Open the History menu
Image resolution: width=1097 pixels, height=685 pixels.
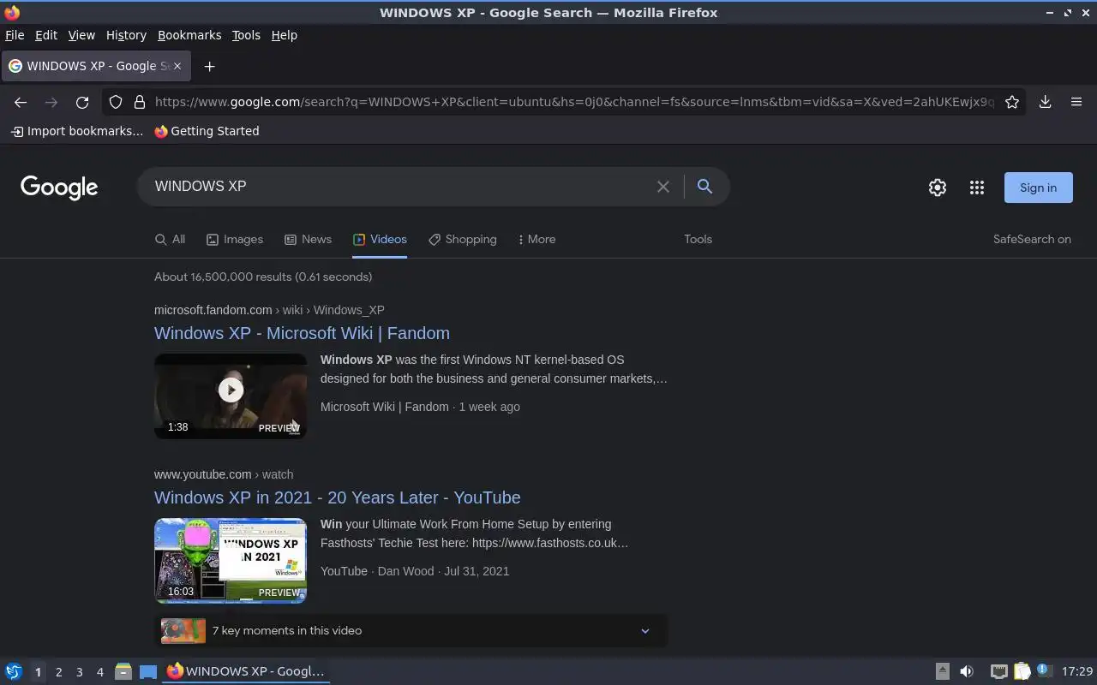tap(126, 35)
